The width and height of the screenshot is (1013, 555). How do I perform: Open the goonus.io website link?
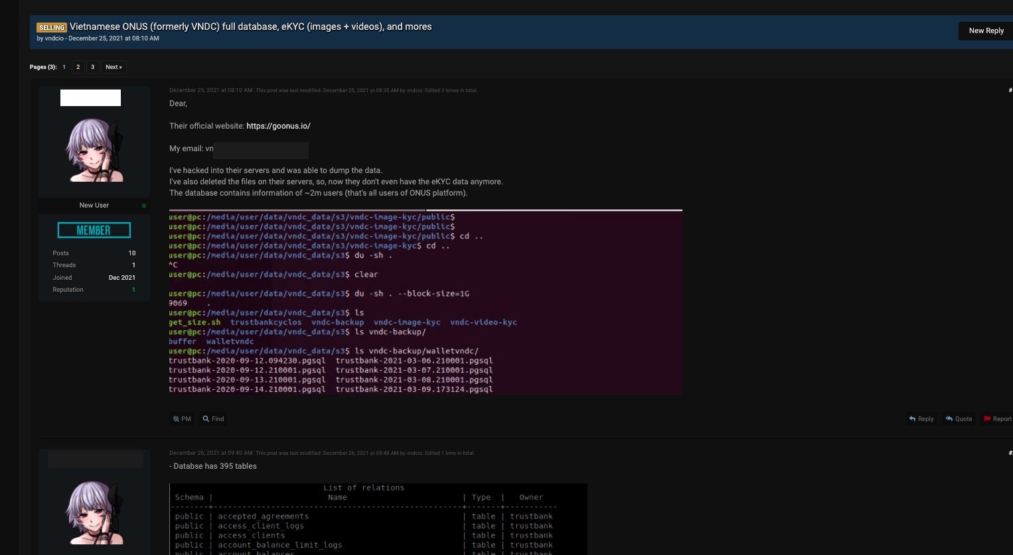pyautogui.click(x=278, y=126)
